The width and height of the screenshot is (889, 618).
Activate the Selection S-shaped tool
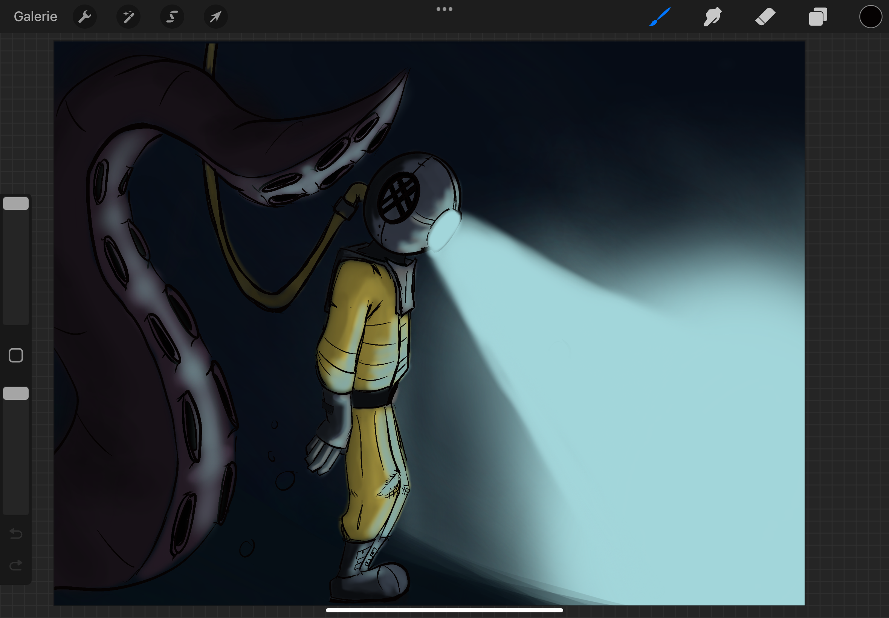172,17
